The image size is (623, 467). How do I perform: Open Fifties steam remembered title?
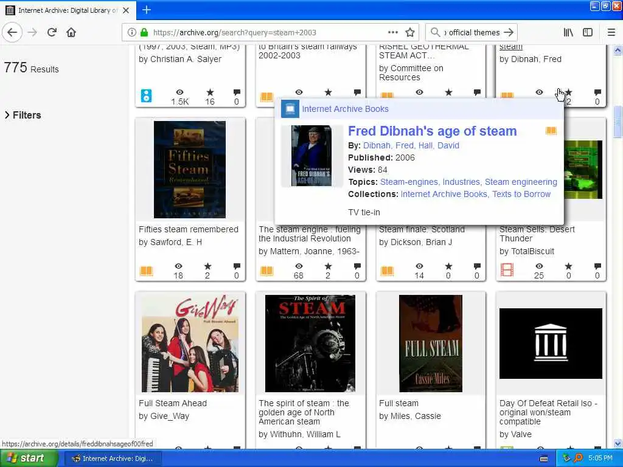pyautogui.click(x=189, y=229)
